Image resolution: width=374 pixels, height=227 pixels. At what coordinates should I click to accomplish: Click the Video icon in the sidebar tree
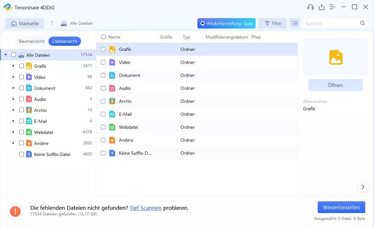(x=29, y=77)
